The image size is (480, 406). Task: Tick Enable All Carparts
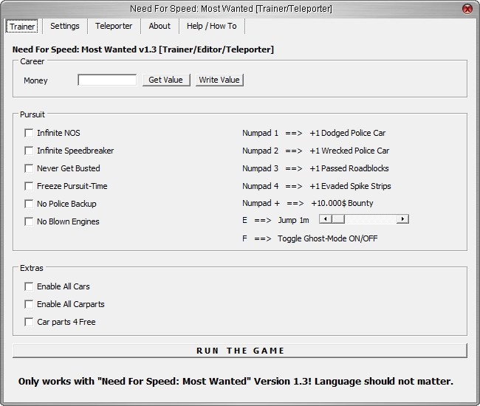click(x=29, y=304)
